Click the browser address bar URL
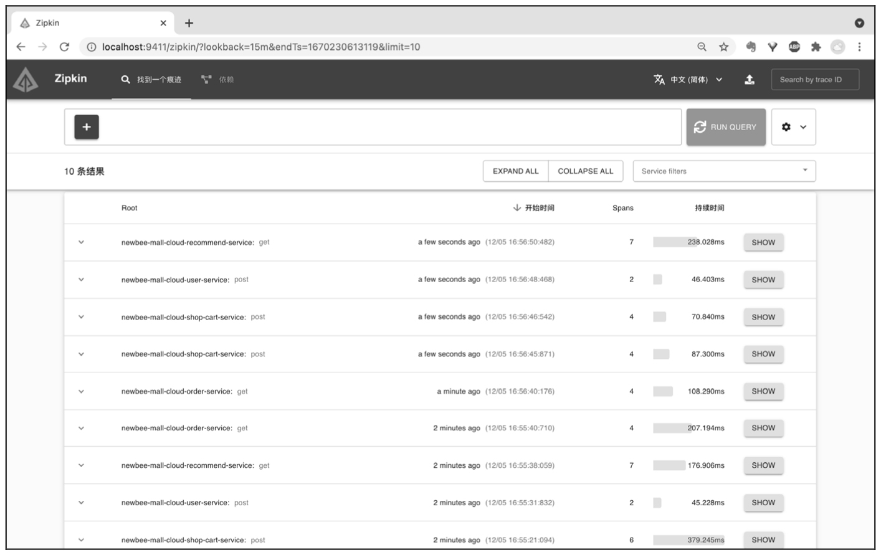The image size is (881, 555). point(261,47)
